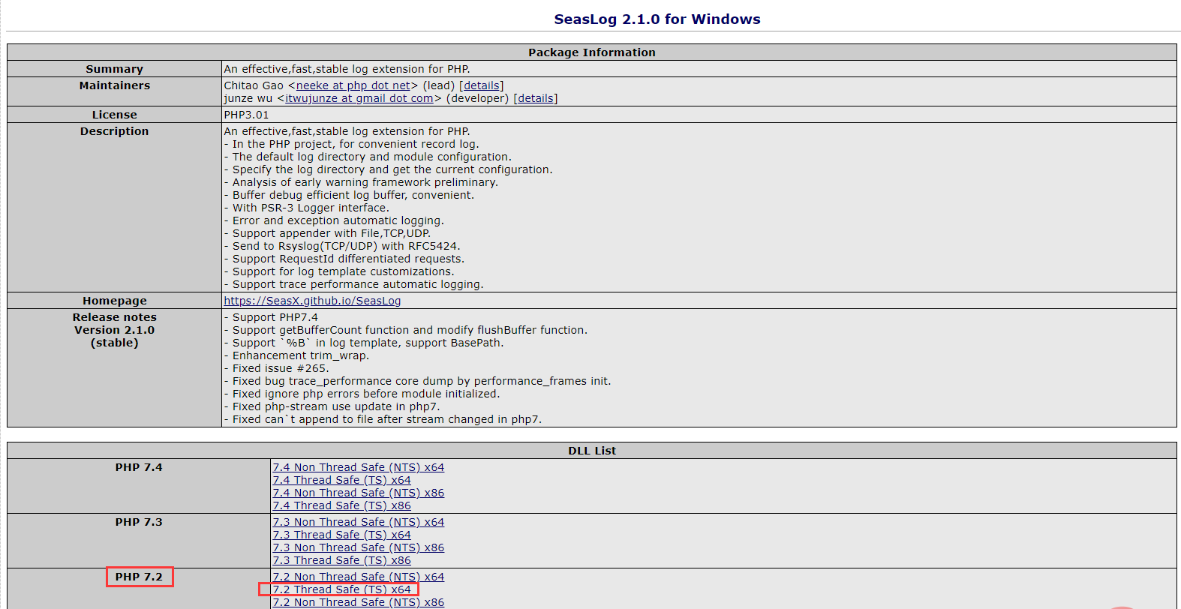Download 7.4 Non Thread Safe (NTS) x64 DLL
1181x609 pixels.
[359, 467]
